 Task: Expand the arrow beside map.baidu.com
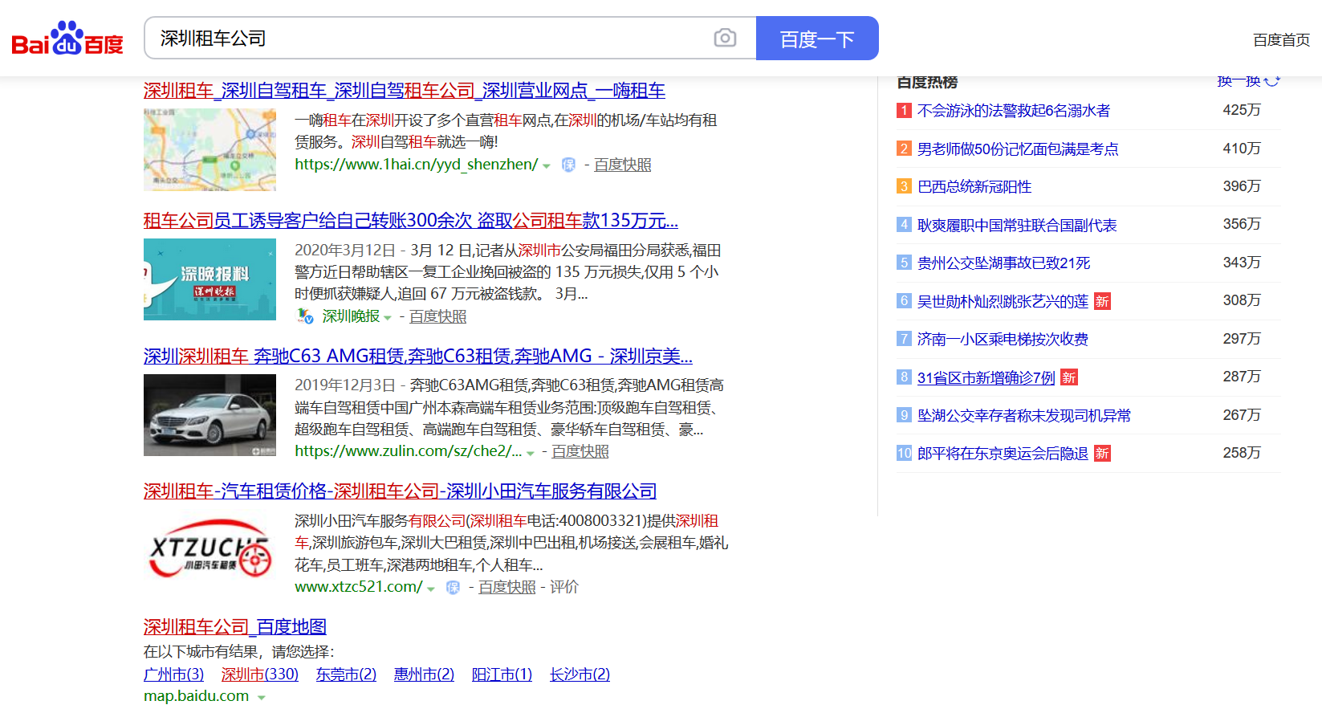tap(261, 698)
